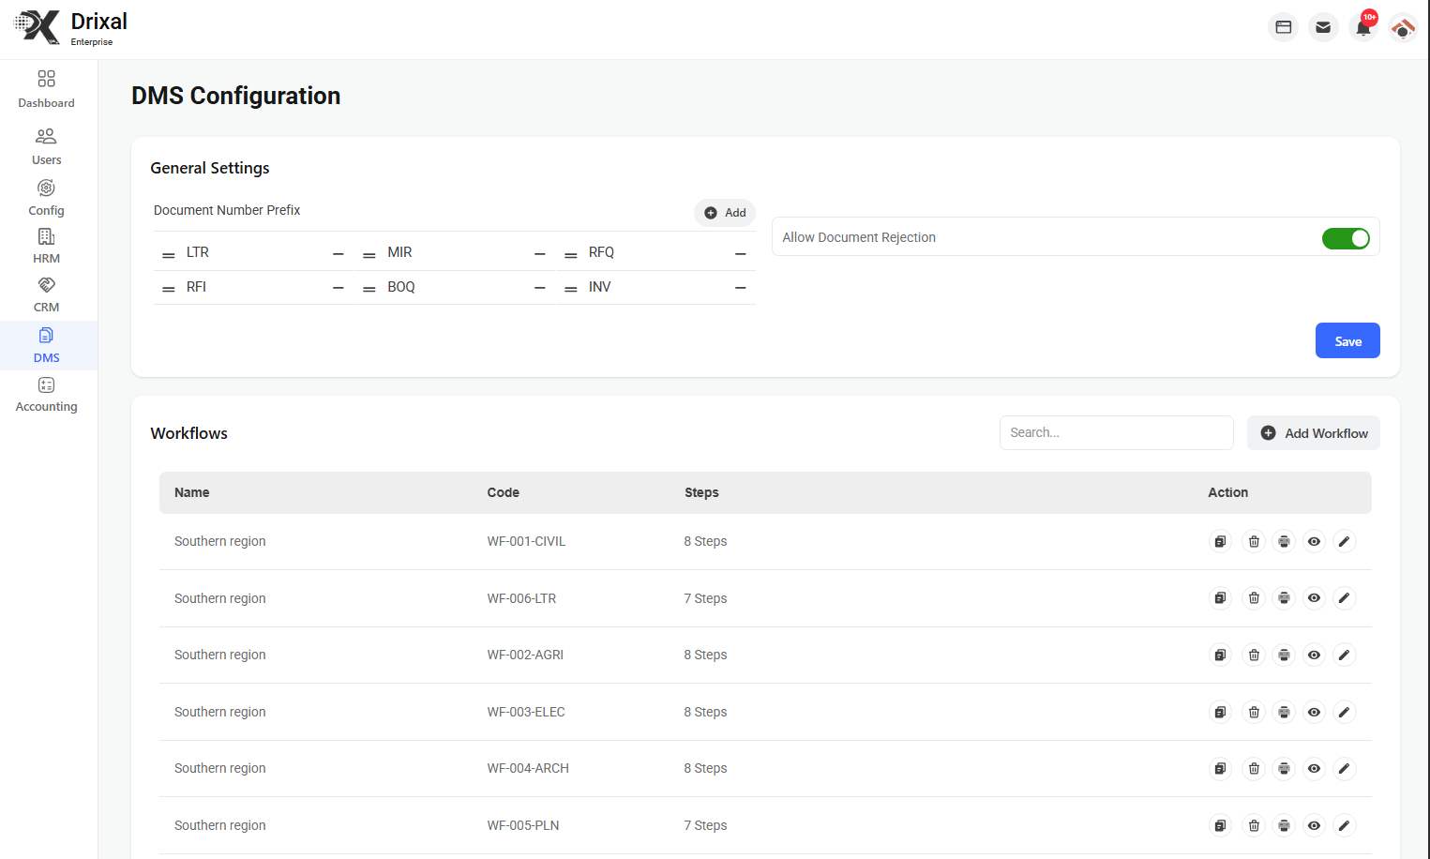Select the Config gear icon in sidebar
Viewport: 1430px width, 859px height.
click(x=46, y=196)
